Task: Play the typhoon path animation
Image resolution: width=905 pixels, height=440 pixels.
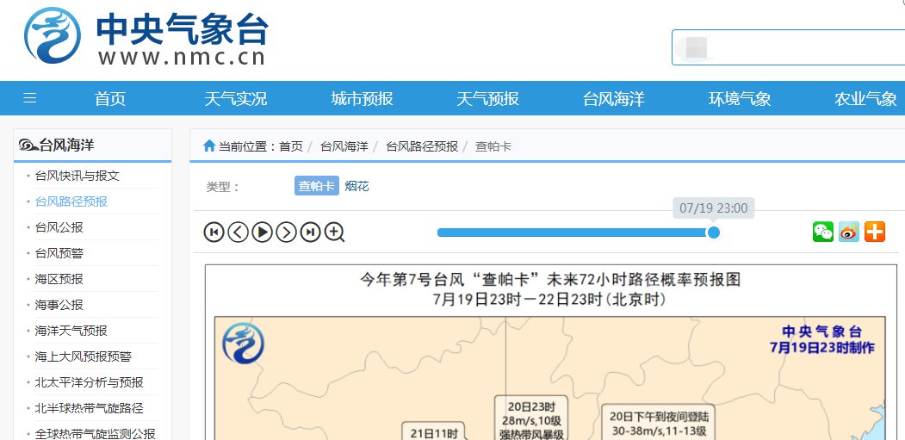Action: 262,232
